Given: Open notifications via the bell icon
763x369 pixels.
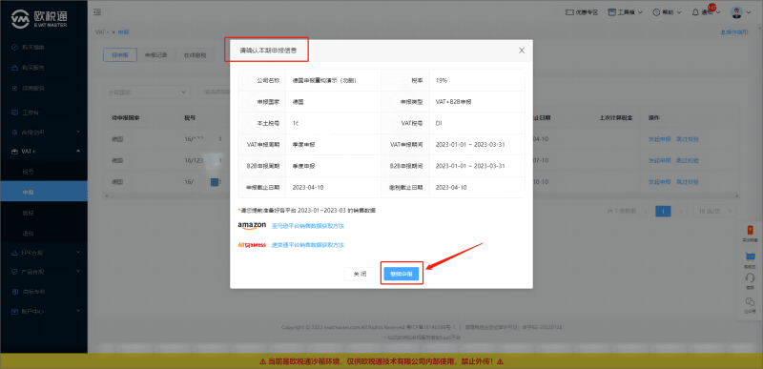Looking at the screenshot, I should (696, 13).
